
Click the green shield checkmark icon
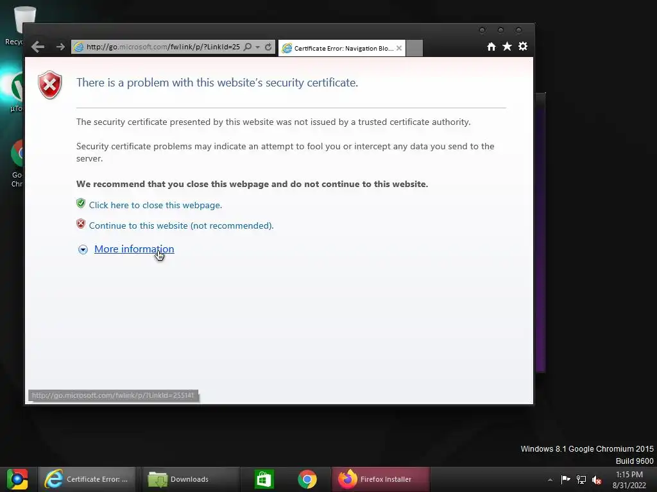click(x=81, y=203)
